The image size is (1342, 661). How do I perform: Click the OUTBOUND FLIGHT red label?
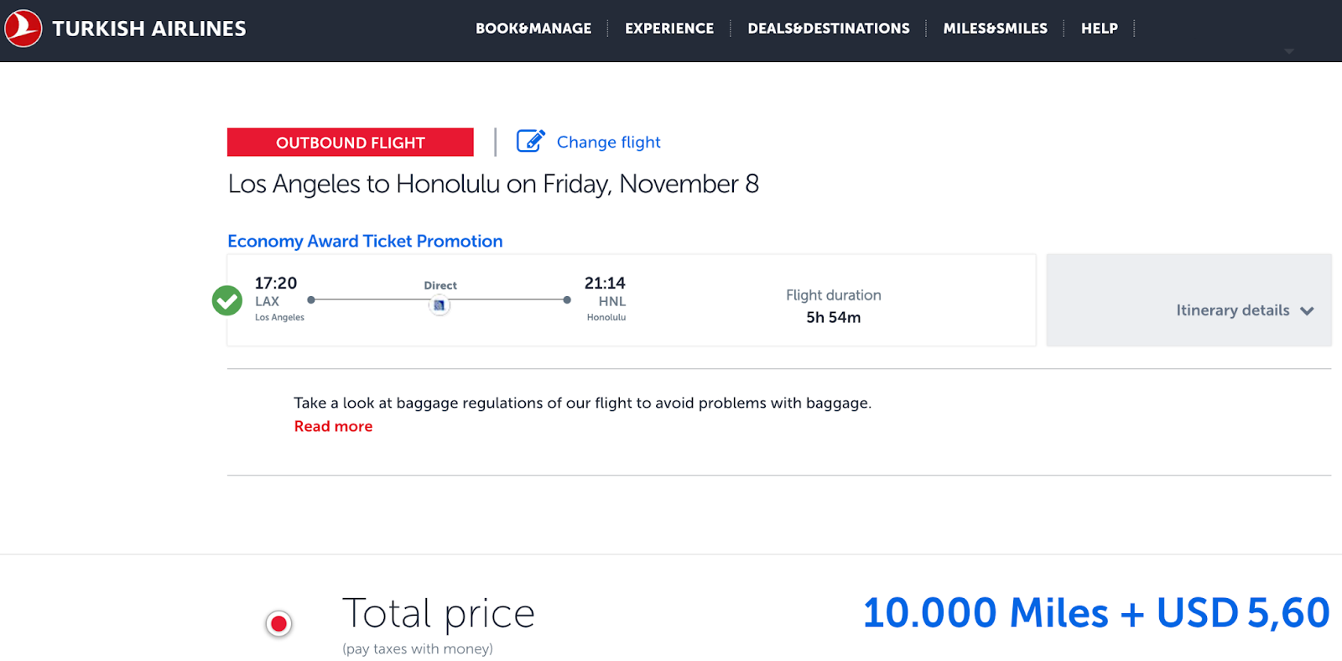pos(351,143)
